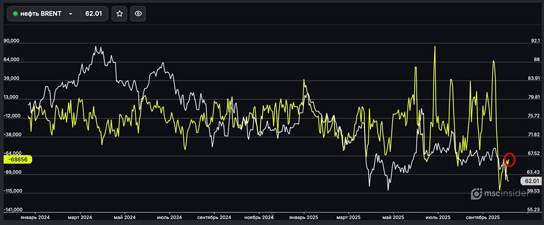Click the 79.81 right axis value
Screen dimensions: 544x225
pos(534,97)
